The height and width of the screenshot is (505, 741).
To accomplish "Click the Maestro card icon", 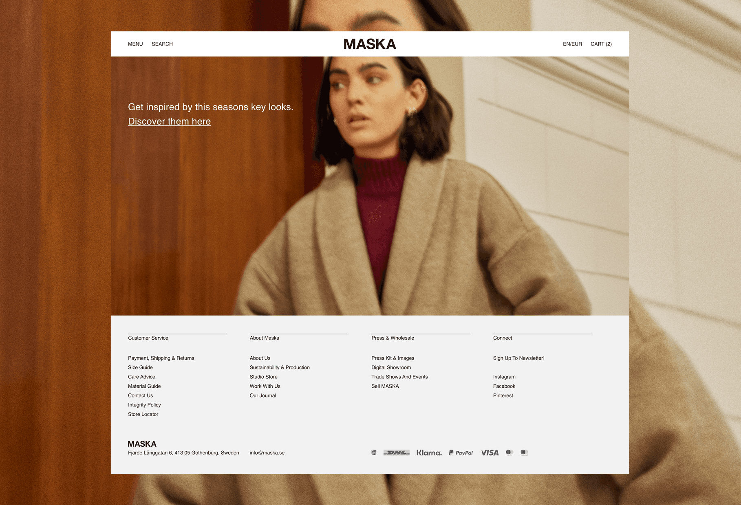I will [509, 452].
